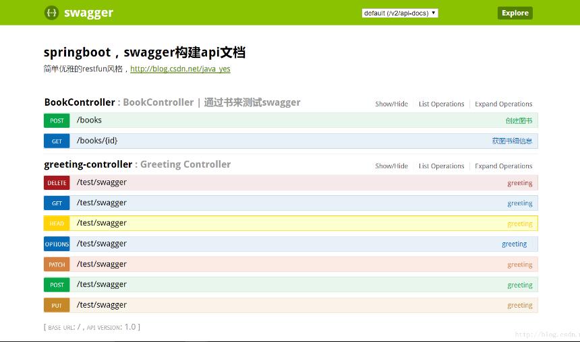The width and height of the screenshot is (580, 342).
Task: Open the PUT /test/swagger path
Action: click(102, 305)
